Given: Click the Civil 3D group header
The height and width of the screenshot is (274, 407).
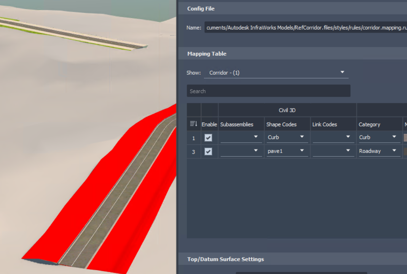Looking at the screenshot, I should pyautogui.click(x=287, y=110).
